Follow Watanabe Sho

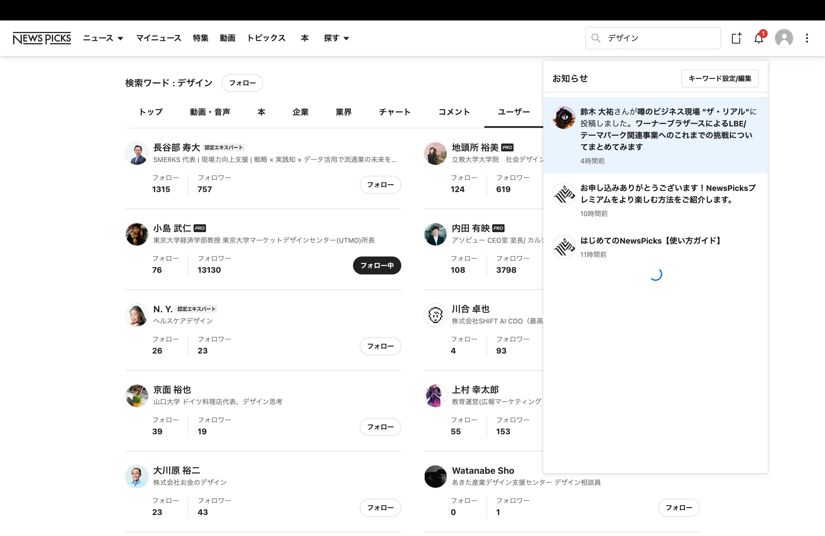pyautogui.click(x=679, y=508)
